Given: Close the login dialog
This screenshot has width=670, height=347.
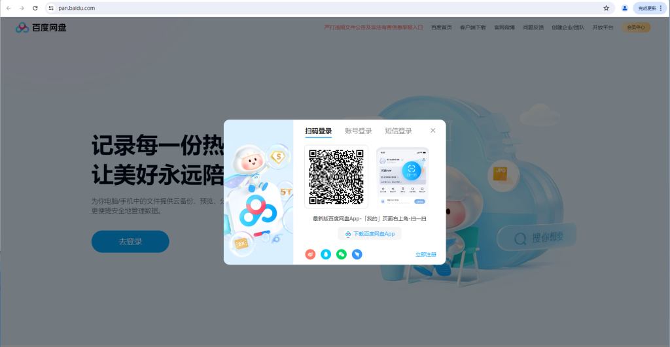Looking at the screenshot, I should [433, 131].
